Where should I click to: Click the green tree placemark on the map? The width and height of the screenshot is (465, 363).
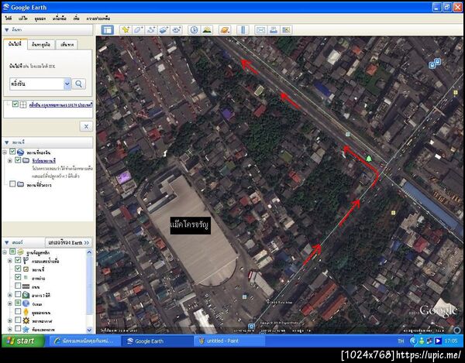pyautogui.click(x=369, y=159)
